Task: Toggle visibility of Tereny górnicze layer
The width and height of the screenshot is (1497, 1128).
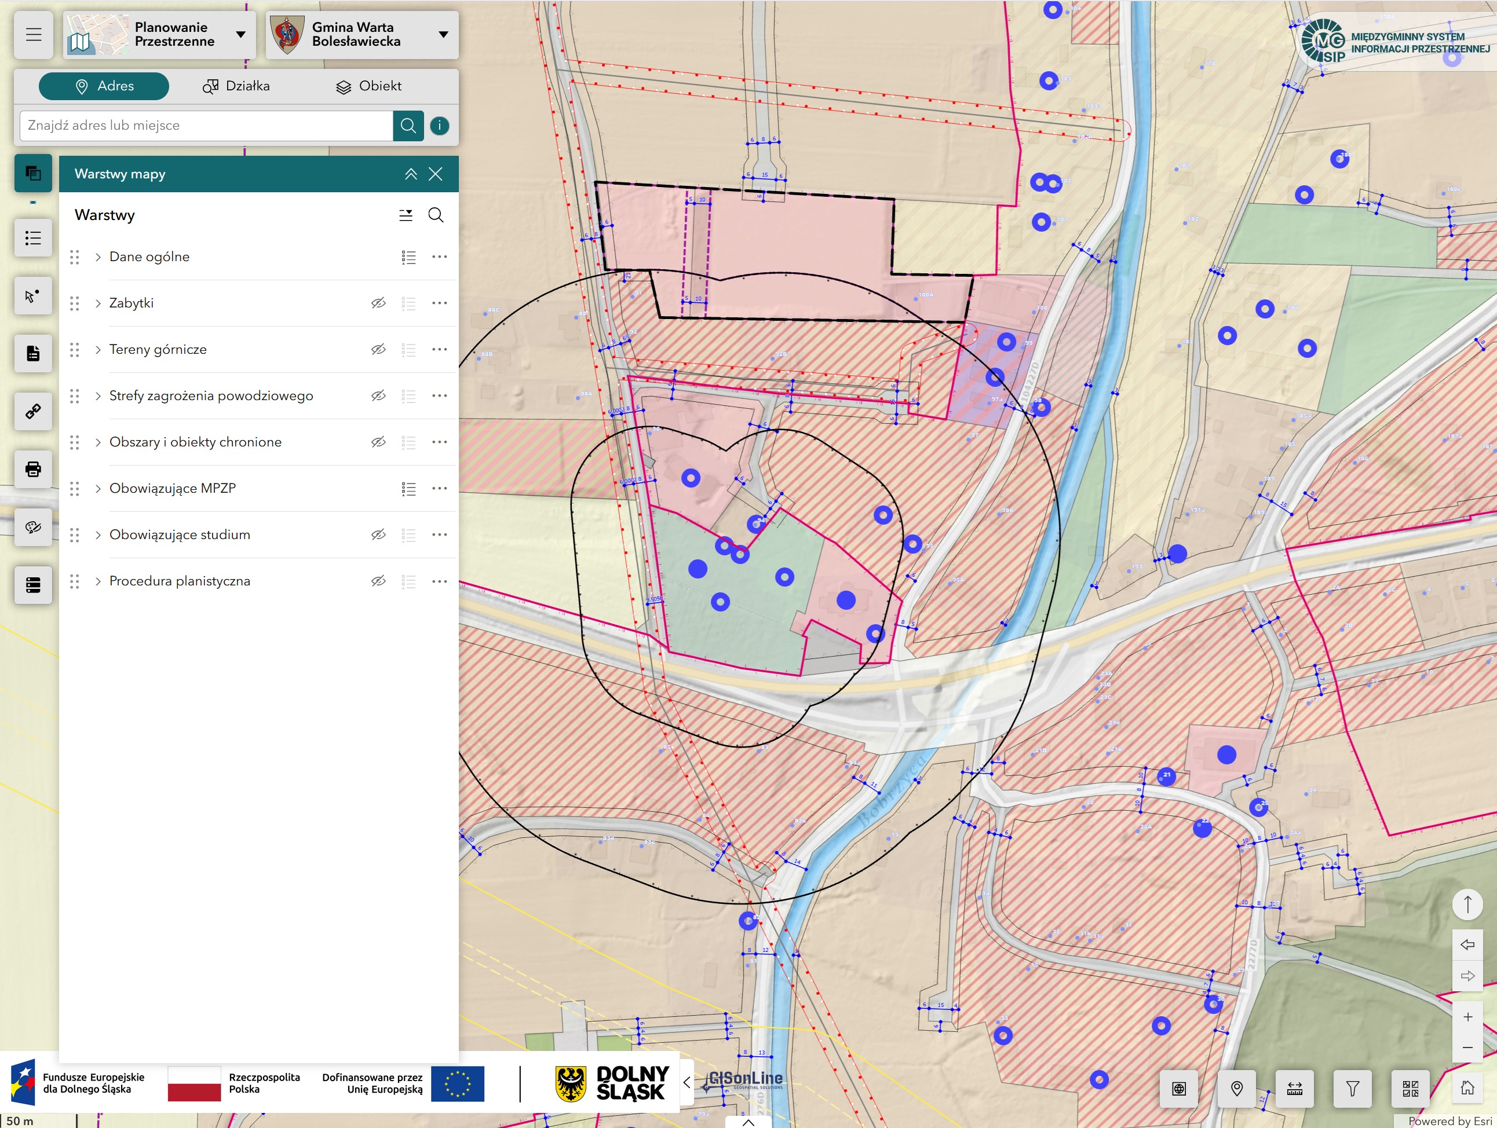Action: pyautogui.click(x=378, y=350)
